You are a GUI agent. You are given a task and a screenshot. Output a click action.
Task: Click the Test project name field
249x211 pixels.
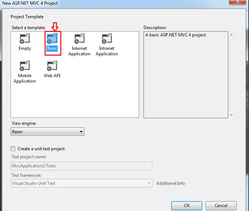point(81,166)
